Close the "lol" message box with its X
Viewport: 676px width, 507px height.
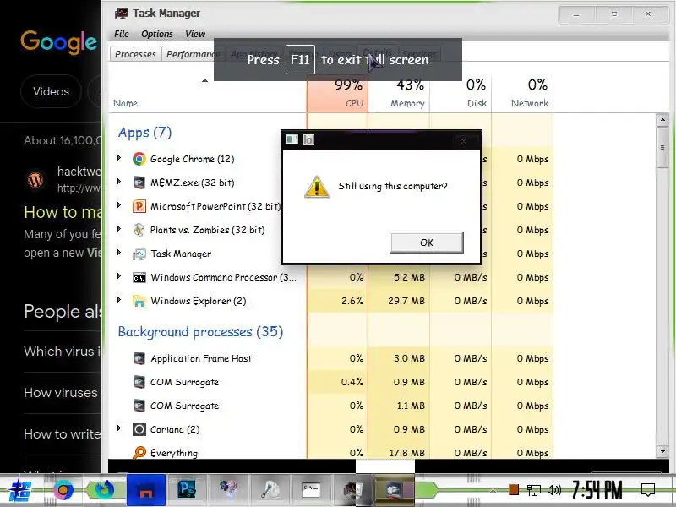pos(464,140)
